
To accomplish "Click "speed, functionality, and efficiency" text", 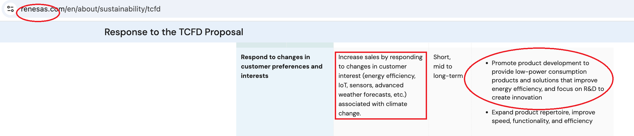I will click(542, 121).
